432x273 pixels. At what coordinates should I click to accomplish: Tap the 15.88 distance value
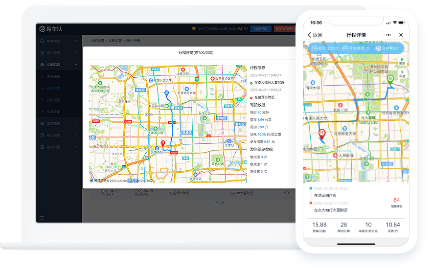click(319, 225)
